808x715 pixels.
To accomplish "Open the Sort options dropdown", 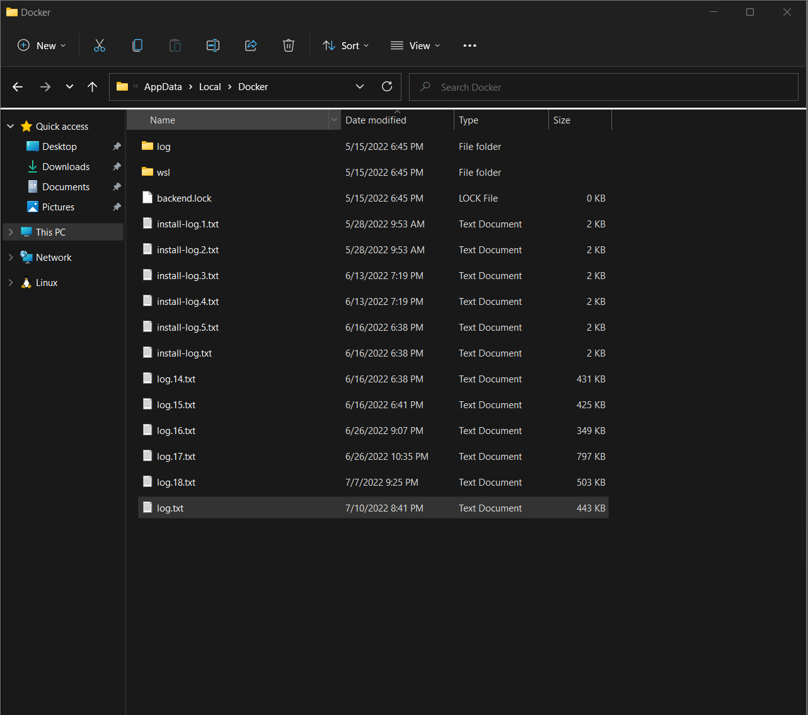I will pyautogui.click(x=345, y=45).
